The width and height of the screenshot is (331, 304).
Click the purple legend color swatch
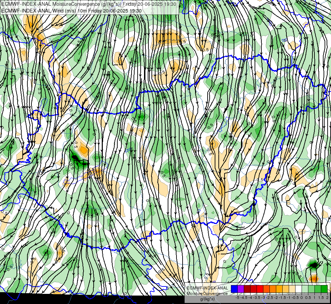pyautogui.click(x=241, y=289)
